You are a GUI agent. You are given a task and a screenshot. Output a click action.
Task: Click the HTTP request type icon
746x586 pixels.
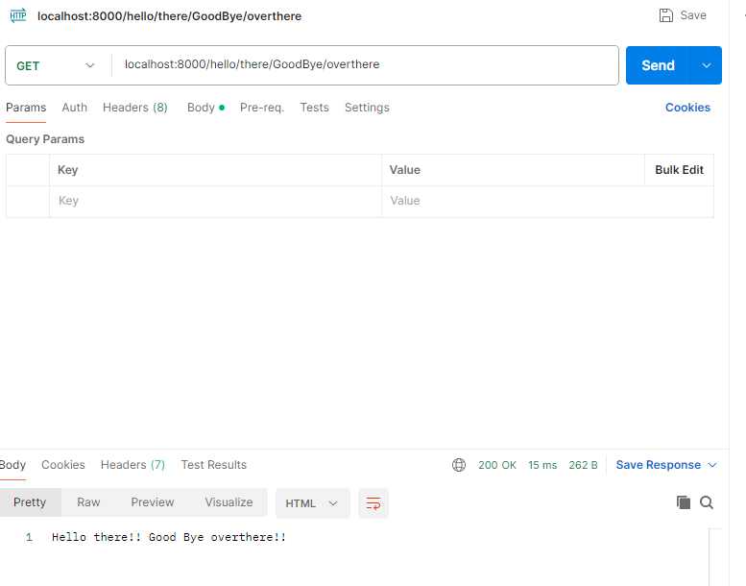[x=18, y=15]
